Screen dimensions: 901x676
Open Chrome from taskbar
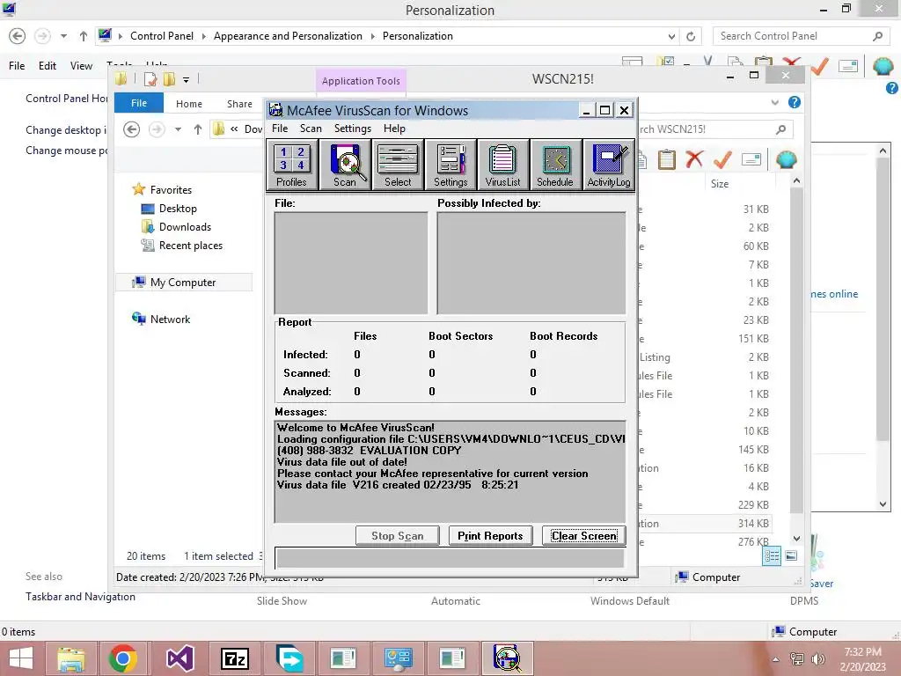point(122,658)
